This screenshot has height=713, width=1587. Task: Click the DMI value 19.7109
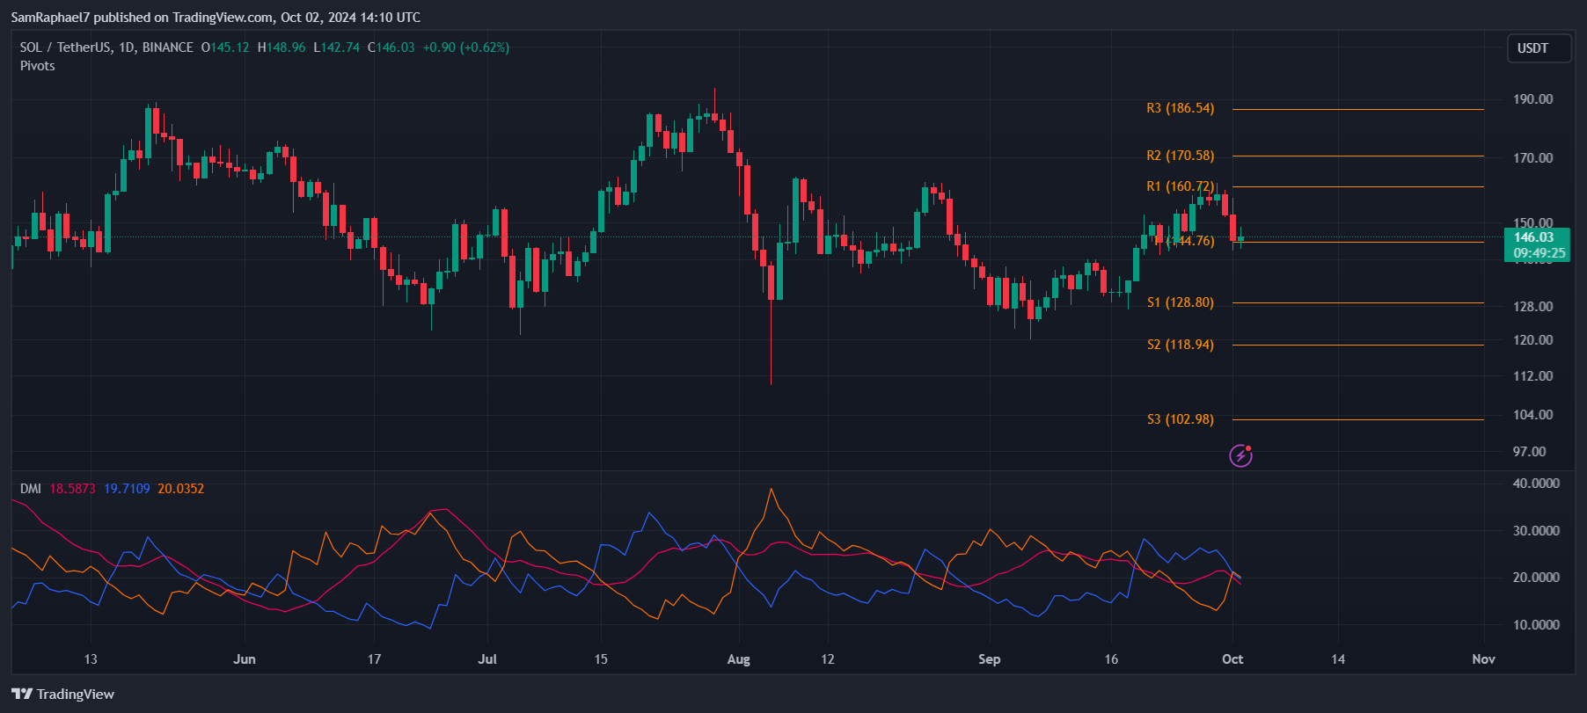(127, 489)
